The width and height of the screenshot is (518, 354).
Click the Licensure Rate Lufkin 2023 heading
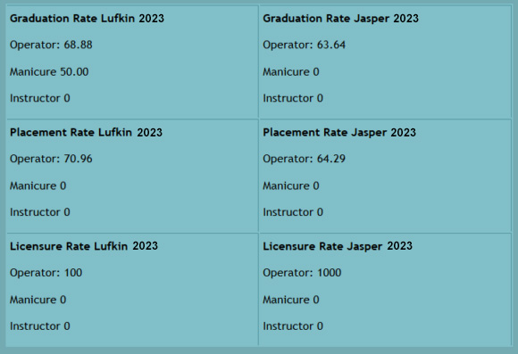(84, 246)
